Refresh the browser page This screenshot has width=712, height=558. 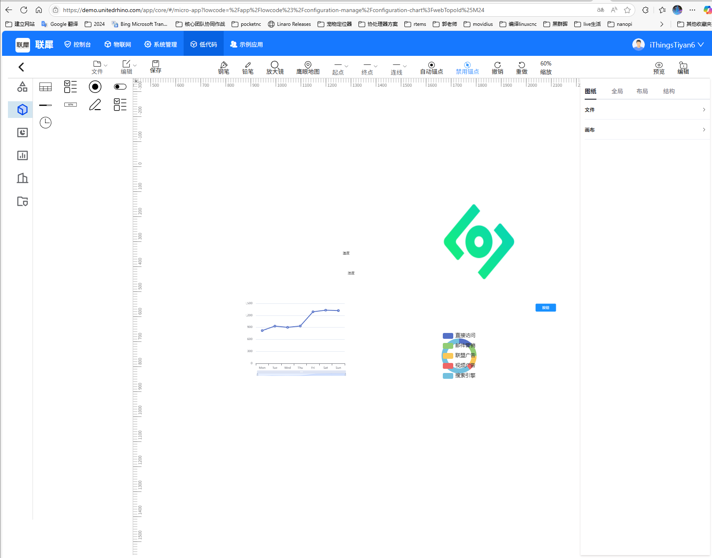pyautogui.click(x=24, y=10)
